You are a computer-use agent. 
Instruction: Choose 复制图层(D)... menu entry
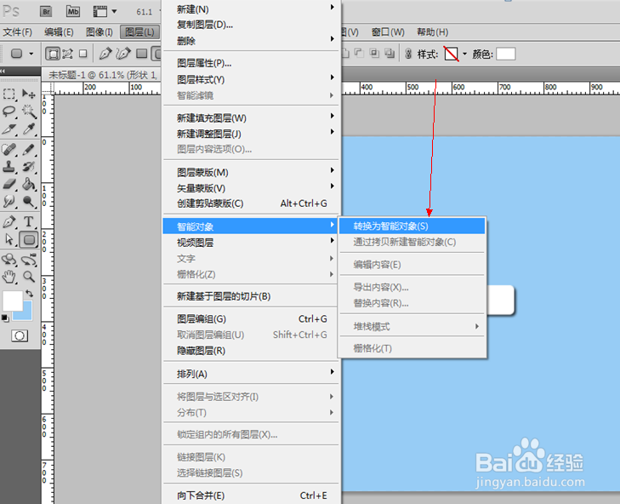[x=252, y=25]
